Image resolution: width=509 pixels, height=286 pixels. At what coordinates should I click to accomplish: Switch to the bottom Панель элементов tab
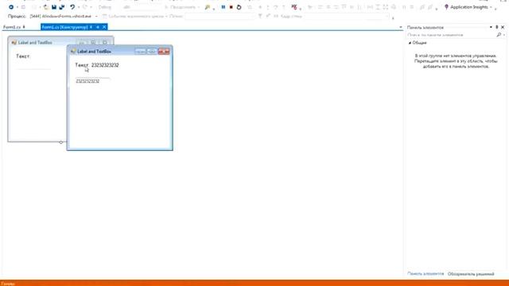coord(425,274)
